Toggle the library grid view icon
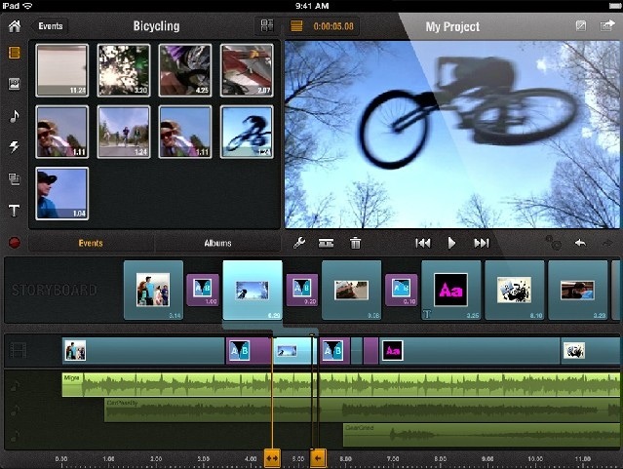This screenshot has width=623, height=469. pos(266,26)
